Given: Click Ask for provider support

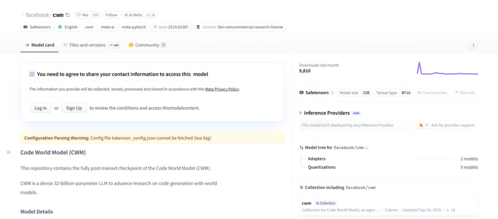Looking at the screenshot, I should coord(447,125).
